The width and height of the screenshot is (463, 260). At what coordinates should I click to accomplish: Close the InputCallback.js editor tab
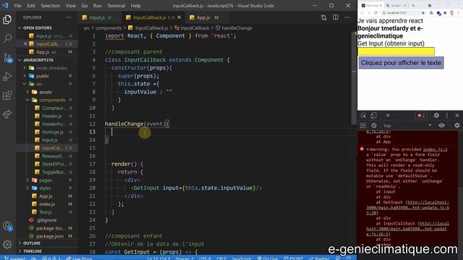pos(179,17)
